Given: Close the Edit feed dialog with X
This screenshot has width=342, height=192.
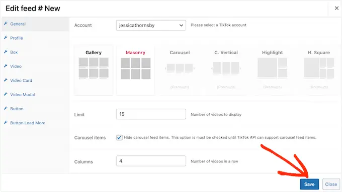Looking at the screenshot, I should pos(336,8).
